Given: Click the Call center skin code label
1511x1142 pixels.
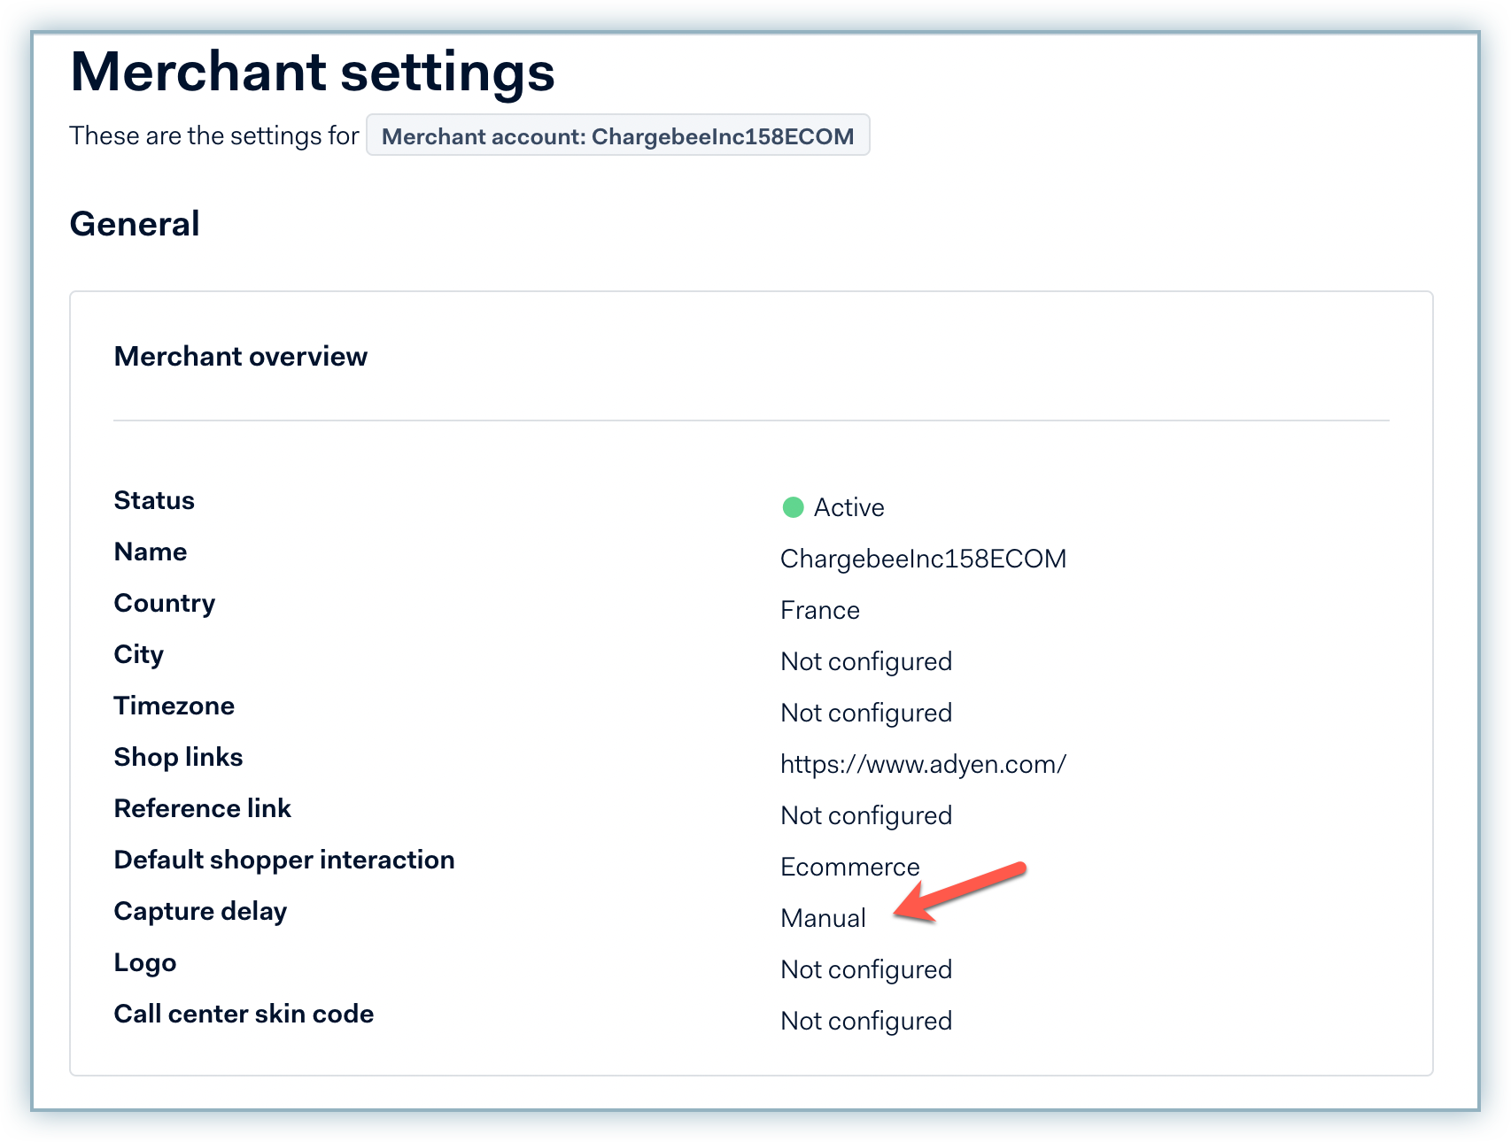Looking at the screenshot, I should (x=244, y=1014).
